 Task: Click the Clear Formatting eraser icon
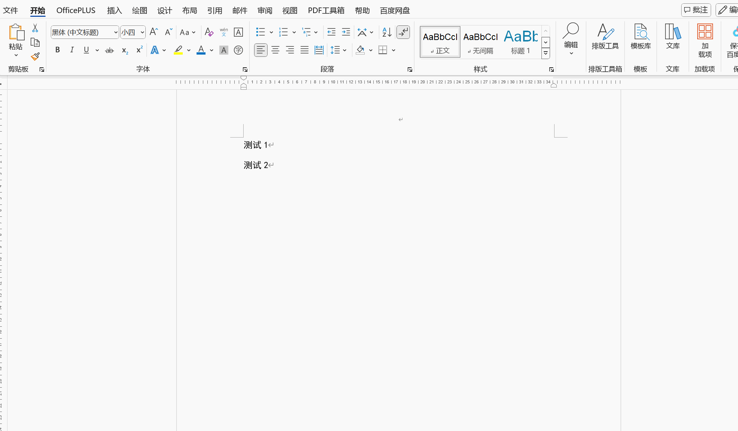pos(209,32)
